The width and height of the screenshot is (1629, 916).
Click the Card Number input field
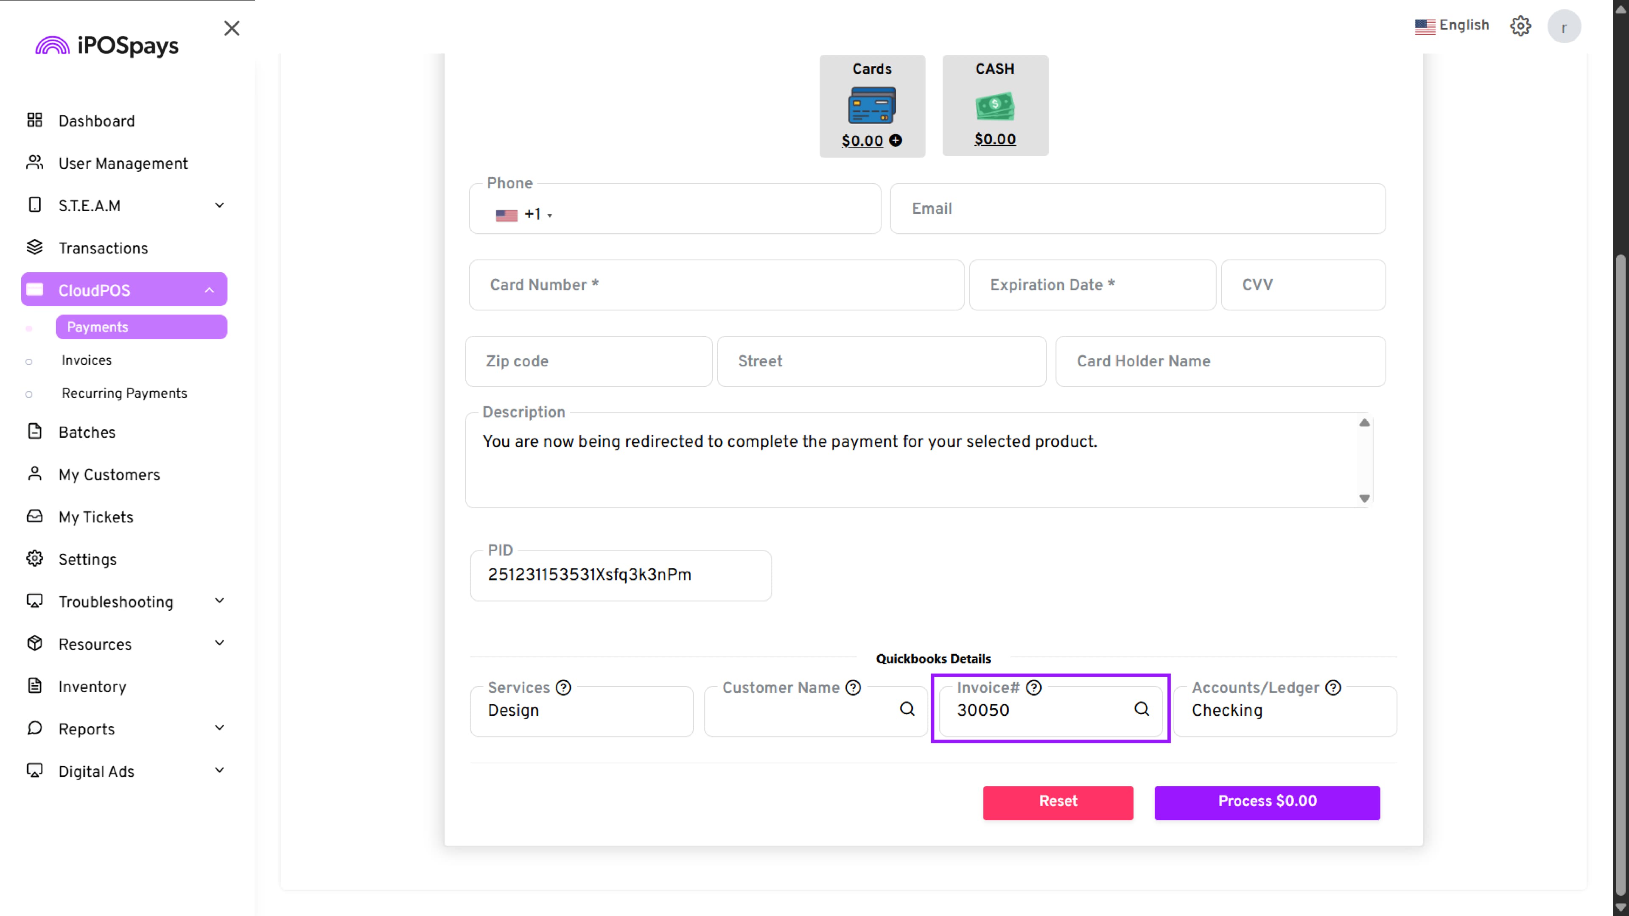(716, 285)
